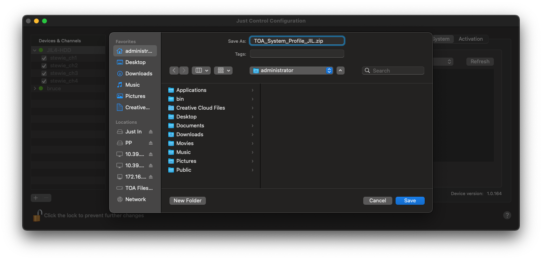
Task: Select Pictures in Favorites sidebar
Action: point(135,96)
